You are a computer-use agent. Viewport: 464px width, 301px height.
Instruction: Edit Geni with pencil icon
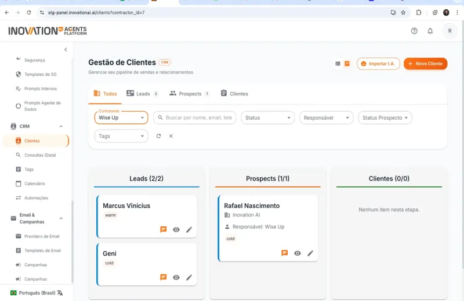coord(189,277)
